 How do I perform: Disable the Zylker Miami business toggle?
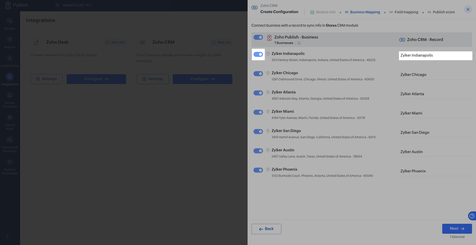(258, 112)
